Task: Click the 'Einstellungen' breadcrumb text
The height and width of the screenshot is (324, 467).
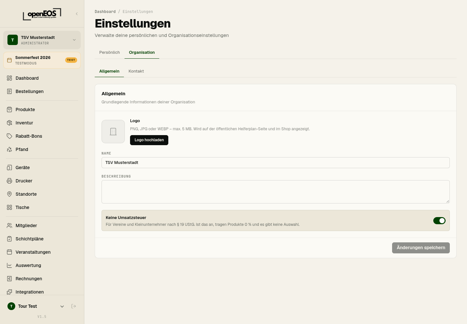Action: click(x=138, y=12)
